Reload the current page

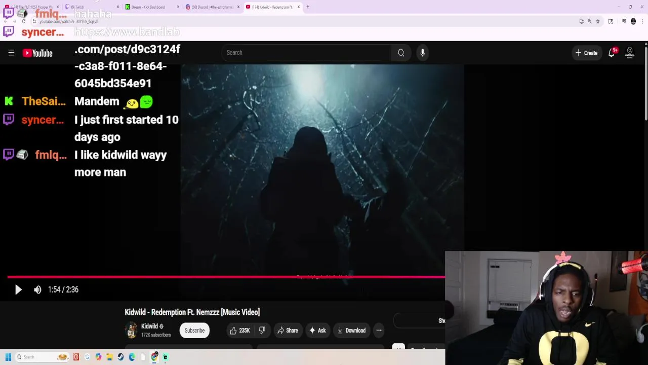(x=23, y=21)
